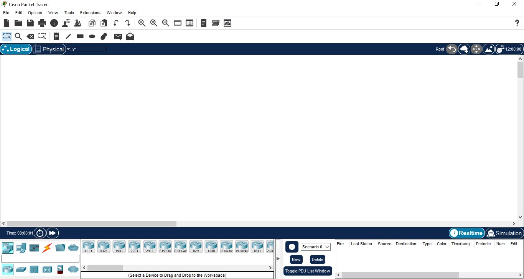The image size is (524, 279).
Task: Set the tiled background mountain icon
Action: coord(488,49)
